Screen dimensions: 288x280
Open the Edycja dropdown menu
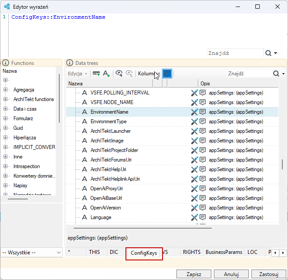pyautogui.click(x=78, y=74)
